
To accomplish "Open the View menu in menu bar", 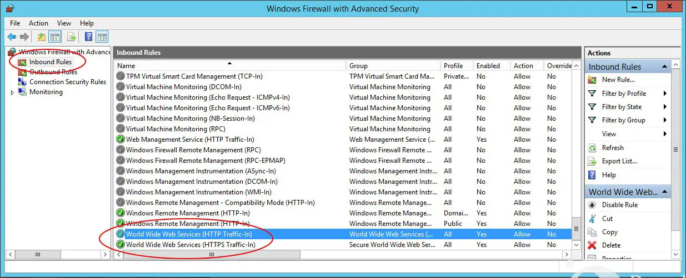I will point(64,23).
